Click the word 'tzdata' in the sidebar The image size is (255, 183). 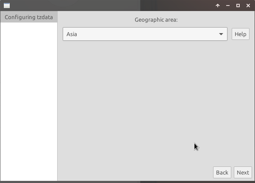coord(45,17)
